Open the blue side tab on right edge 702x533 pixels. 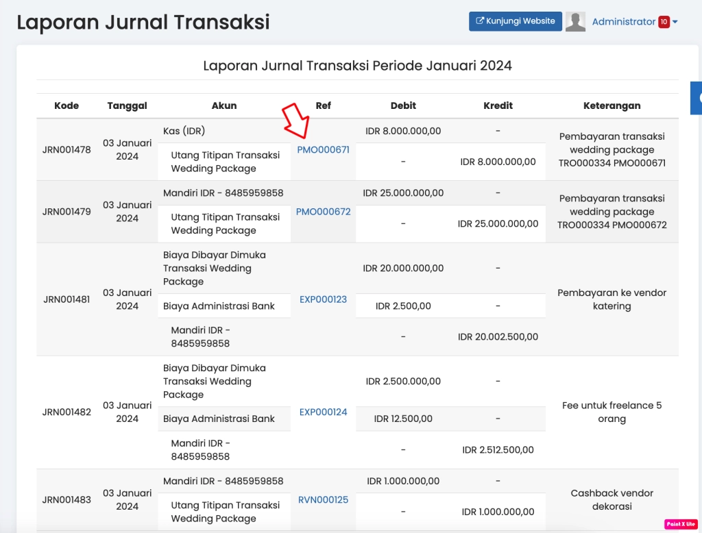coord(696,98)
